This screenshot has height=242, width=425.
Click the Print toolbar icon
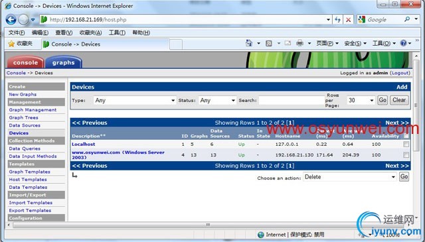(299, 43)
